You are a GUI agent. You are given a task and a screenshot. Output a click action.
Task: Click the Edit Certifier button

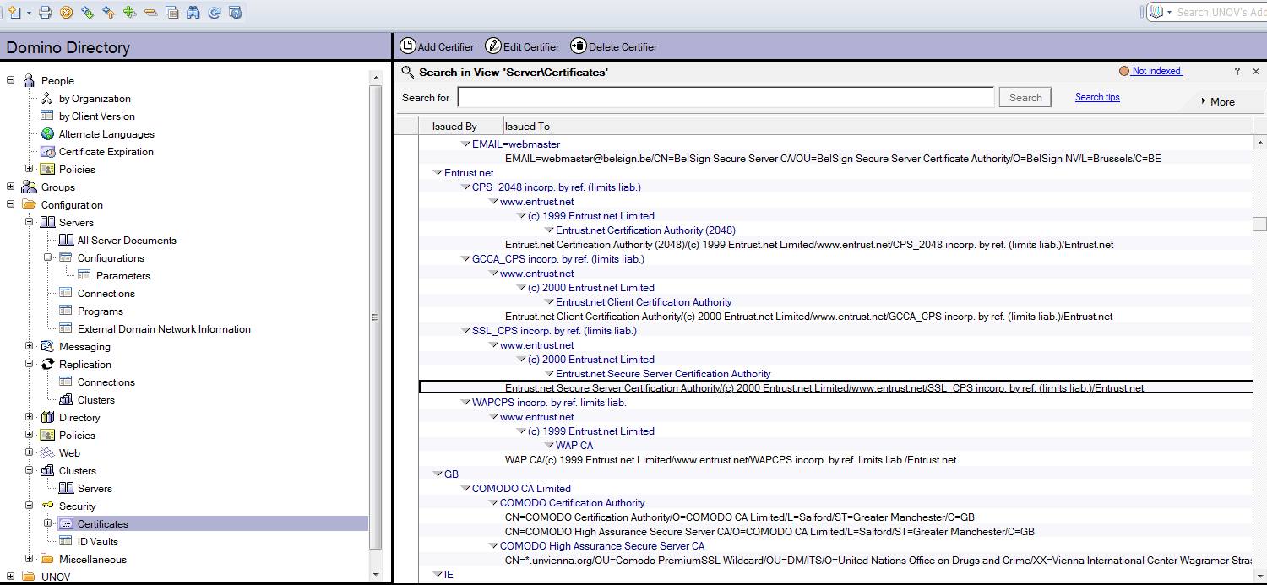[x=522, y=46]
